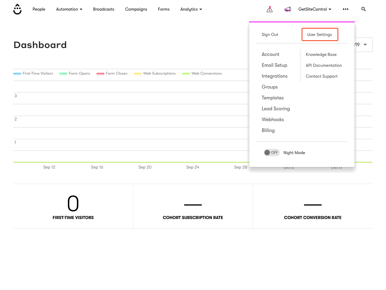Viewport: 386px width, 290px height.
Task: Click the First-Time Visitors stat card
Action: pos(73,206)
